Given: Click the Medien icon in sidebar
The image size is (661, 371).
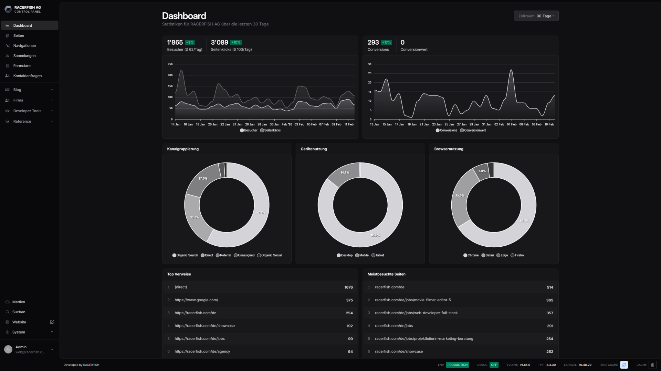Looking at the screenshot, I should coord(7,302).
